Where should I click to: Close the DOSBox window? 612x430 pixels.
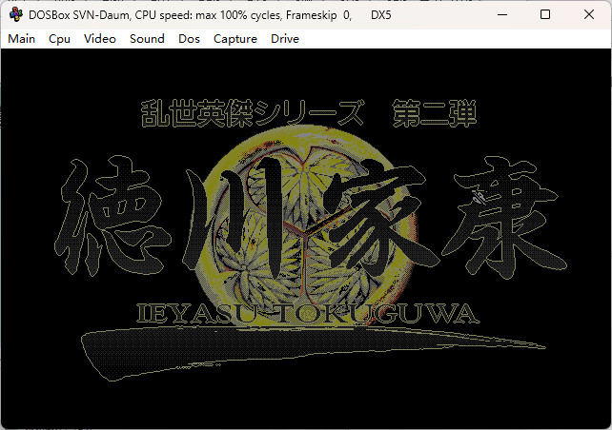coord(588,15)
